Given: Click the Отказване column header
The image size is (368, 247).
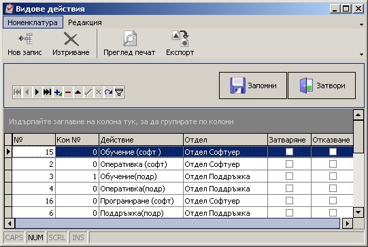Looking at the screenshot, I should tap(332, 140).
